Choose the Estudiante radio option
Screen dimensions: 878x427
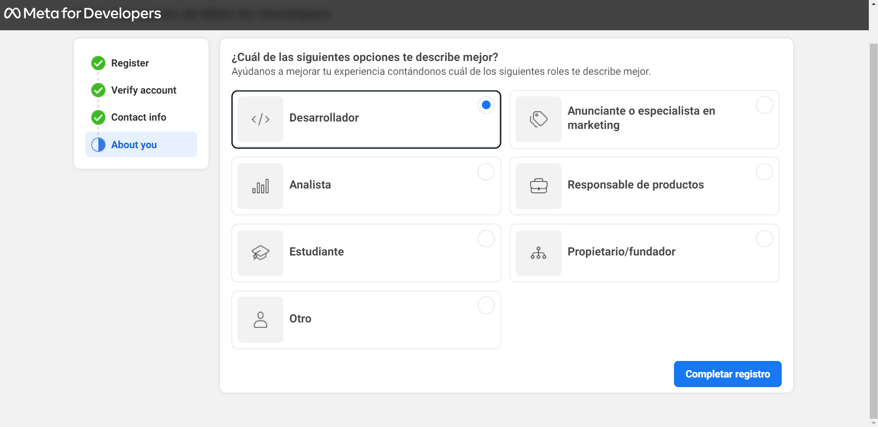click(486, 239)
